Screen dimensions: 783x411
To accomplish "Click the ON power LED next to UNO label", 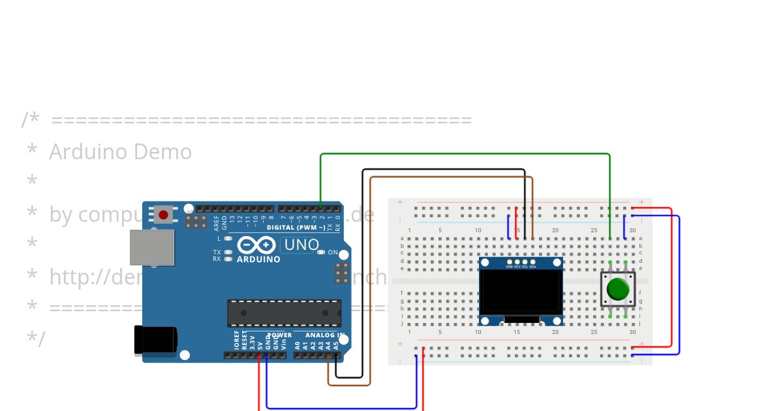I will [x=321, y=252].
